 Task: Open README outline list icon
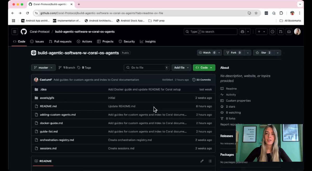coord(210,161)
